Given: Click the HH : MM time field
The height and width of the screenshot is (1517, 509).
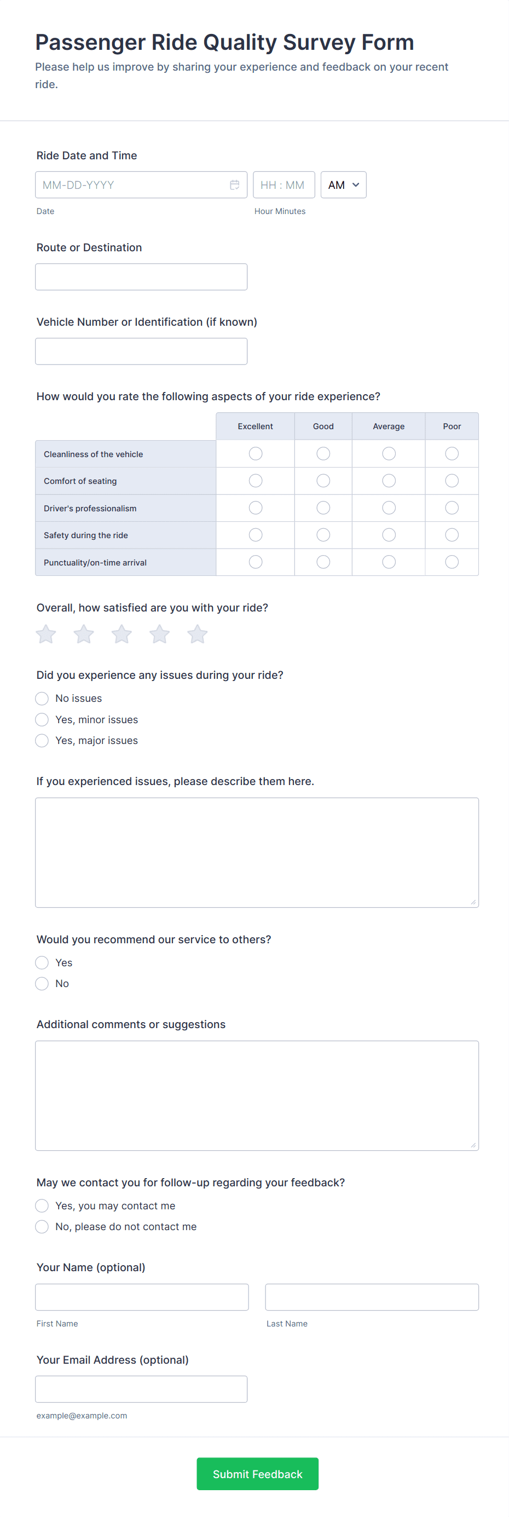Looking at the screenshot, I should point(284,185).
